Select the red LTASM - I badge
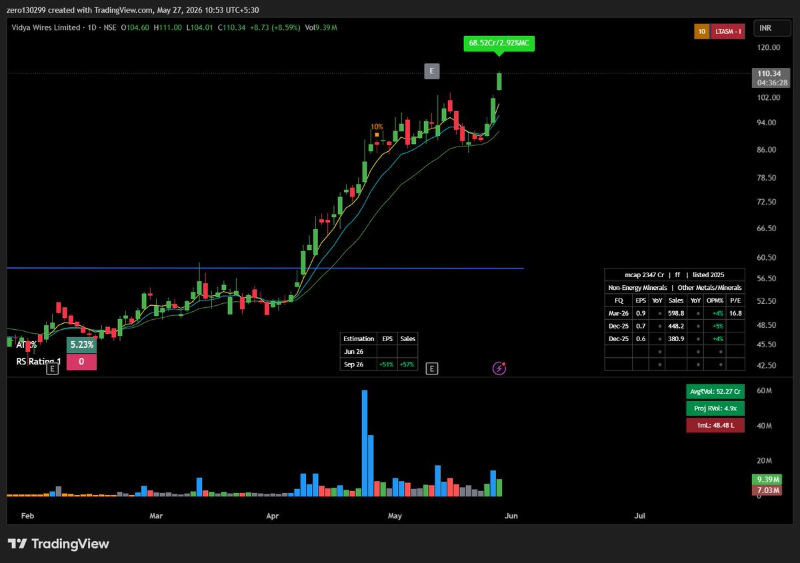Viewport: 800px width, 563px height. [728, 31]
